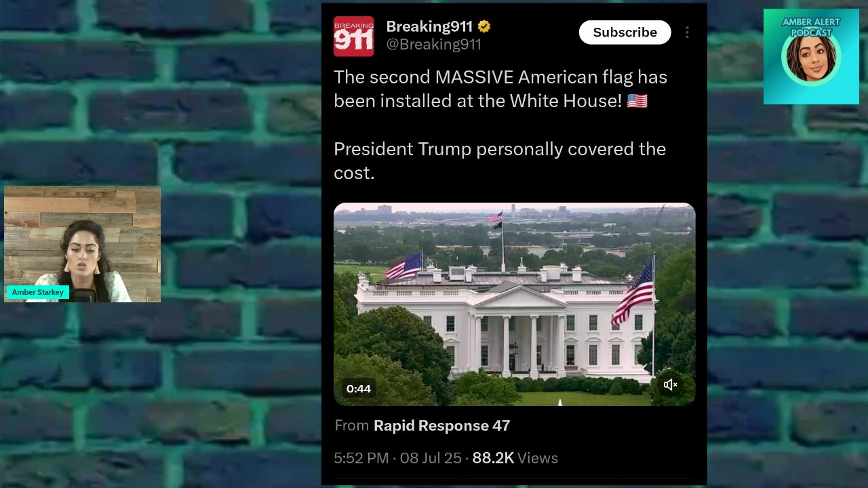
Task: Click the Subscribe button
Action: [x=625, y=33]
